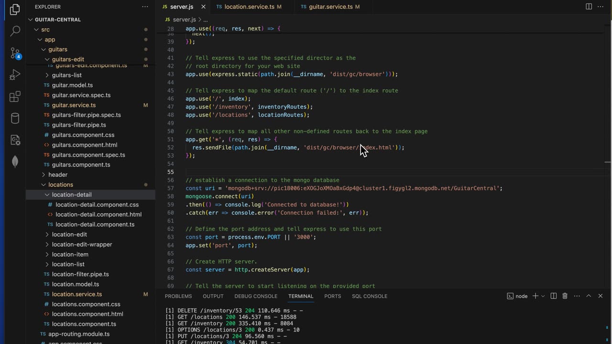Expand the guitars-list folder

pyautogui.click(x=66, y=75)
